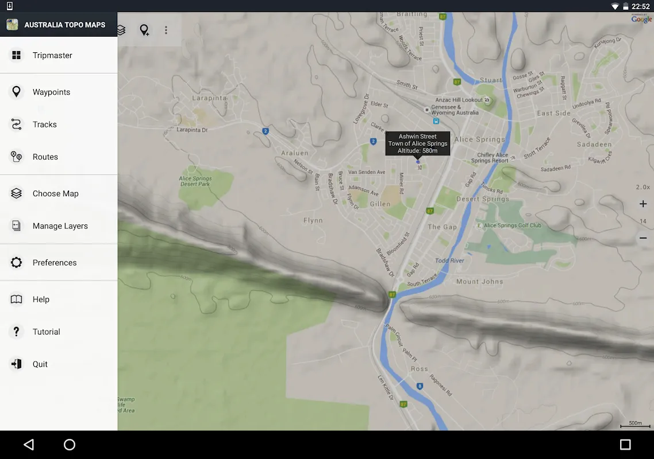The height and width of the screenshot is (459, 654).
Task: Tap the Choose Map layers icon
Action: [16, 193]
